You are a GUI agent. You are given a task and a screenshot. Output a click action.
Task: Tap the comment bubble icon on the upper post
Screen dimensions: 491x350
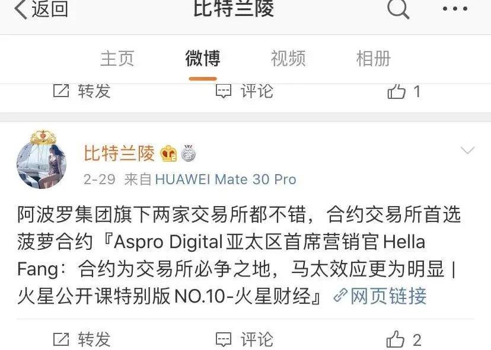click(x=224, y=91)
